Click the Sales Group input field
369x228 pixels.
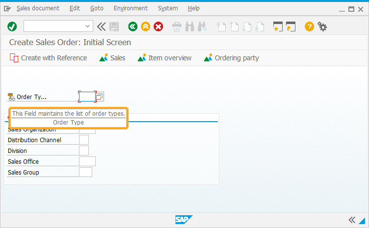click(85, 172)
